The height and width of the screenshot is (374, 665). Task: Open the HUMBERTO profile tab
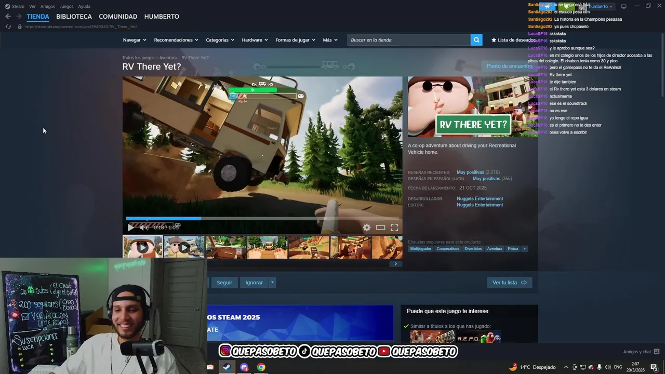click(162, 17)
